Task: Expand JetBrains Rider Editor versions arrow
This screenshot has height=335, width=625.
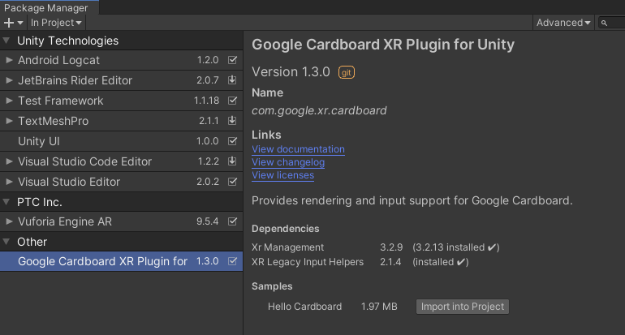Action: pyautogui.click(x=9, y=80)
